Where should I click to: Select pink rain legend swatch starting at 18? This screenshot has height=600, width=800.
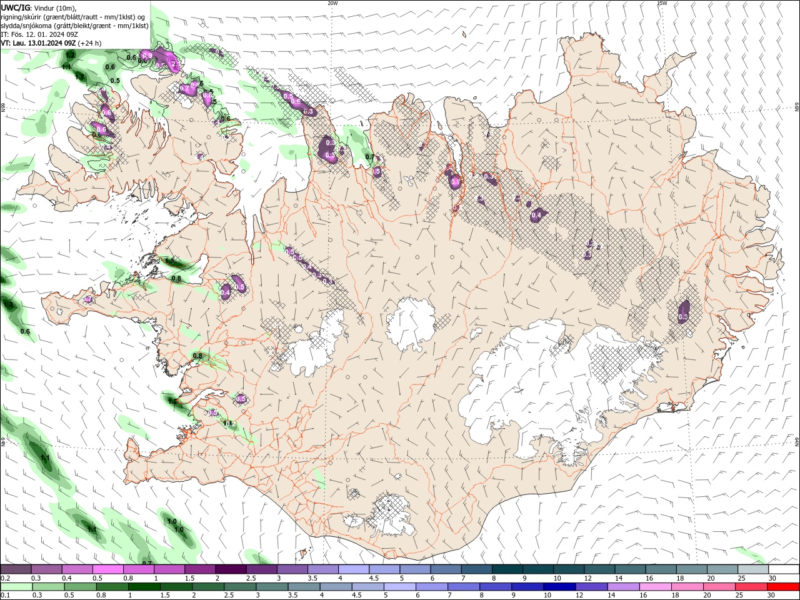coord(687,587)
